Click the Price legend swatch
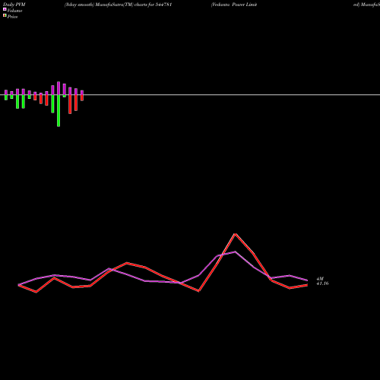The image size is (380, 380). [5, 15]
